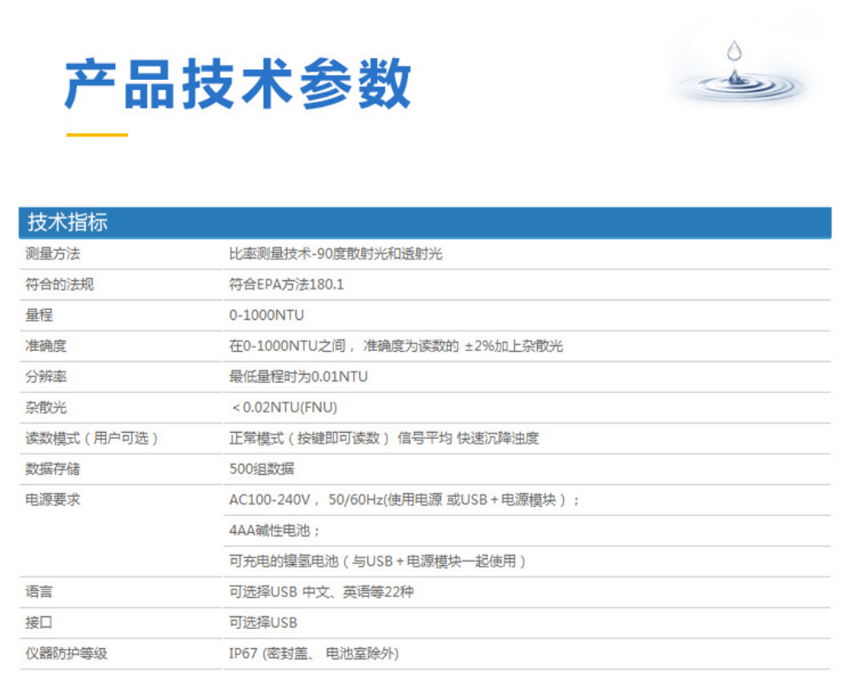This screenshot has width=845, height=682.
Task: Click the 可充电的镍氢电池 power option line
Action: [x=378, y=562]
